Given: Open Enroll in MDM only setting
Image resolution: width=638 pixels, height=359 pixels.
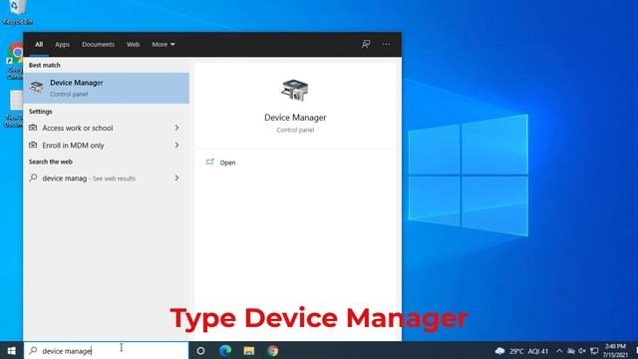Looking at the screenshot, I should 107,146.
